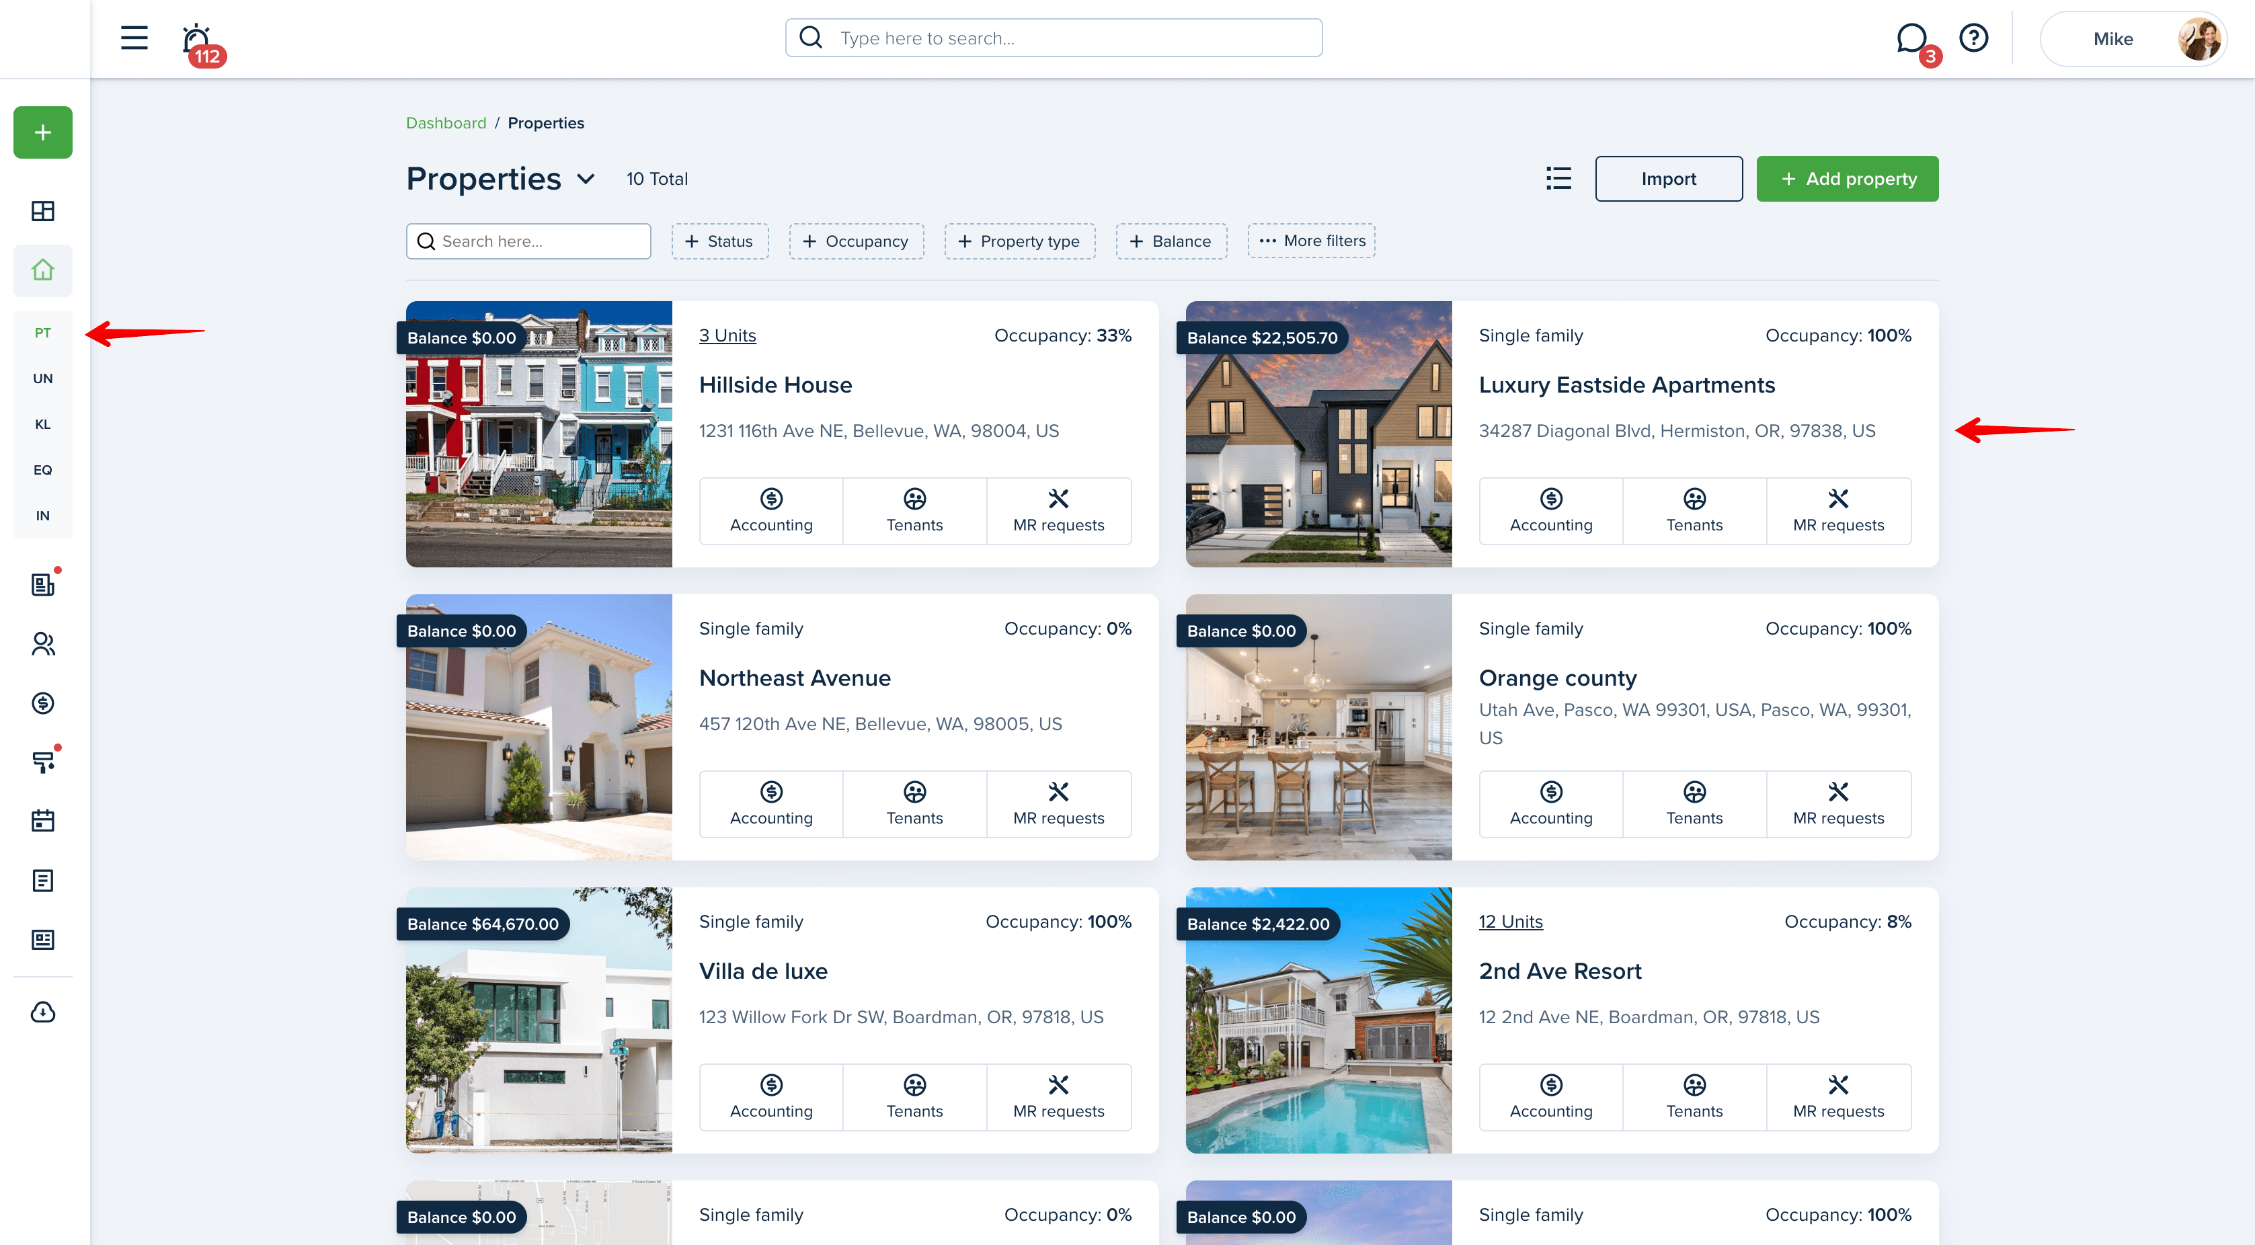Image resolution: width=2255 pixels, height=1245 pixels.
Task: Open the document notes icon in sidebar
Action: (43, 880)
